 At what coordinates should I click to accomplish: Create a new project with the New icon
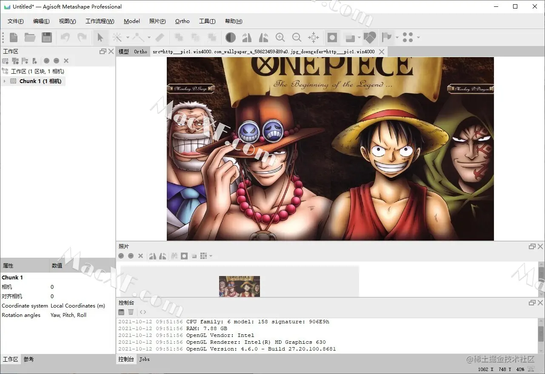click(14, 37)
